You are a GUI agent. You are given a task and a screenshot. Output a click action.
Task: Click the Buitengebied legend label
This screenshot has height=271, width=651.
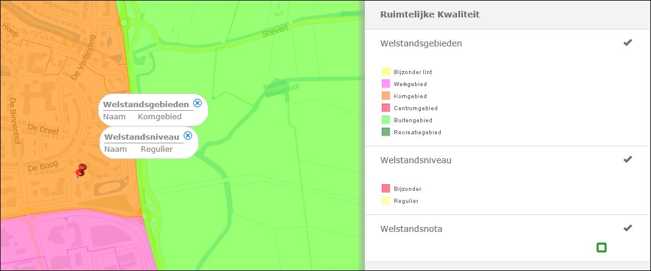(x=413, y=120)
